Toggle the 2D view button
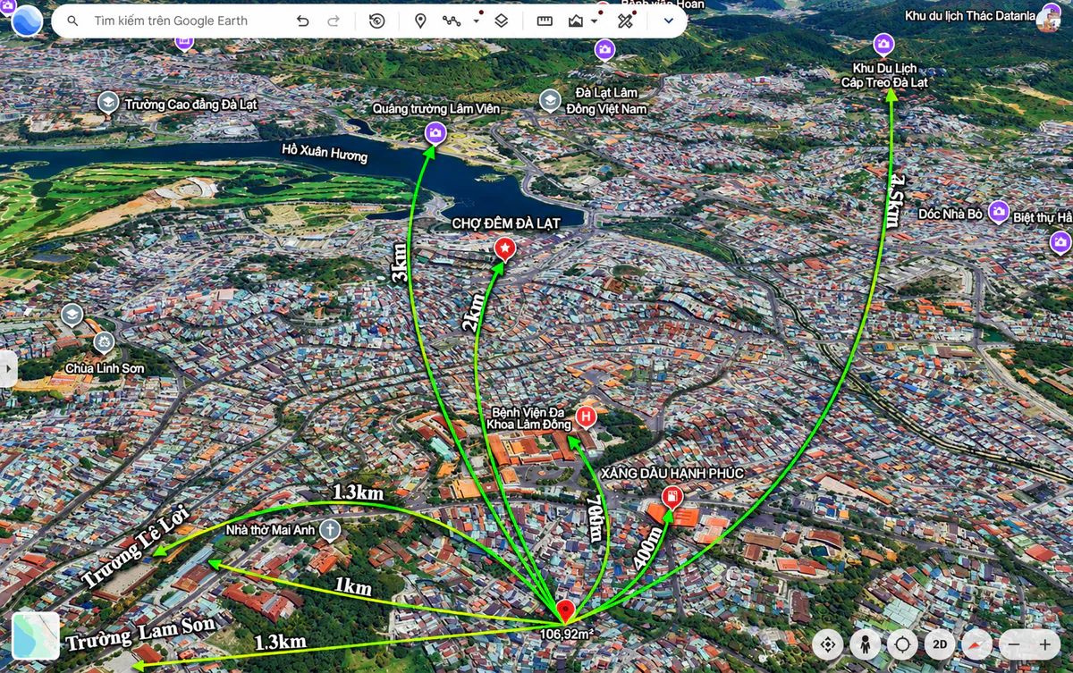 (x=940, y=644)
